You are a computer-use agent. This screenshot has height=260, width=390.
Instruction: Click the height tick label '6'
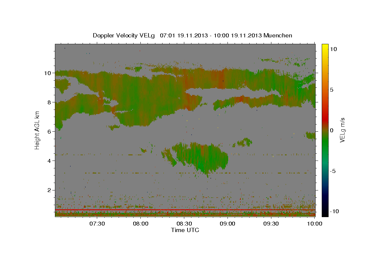coord(49,132)
